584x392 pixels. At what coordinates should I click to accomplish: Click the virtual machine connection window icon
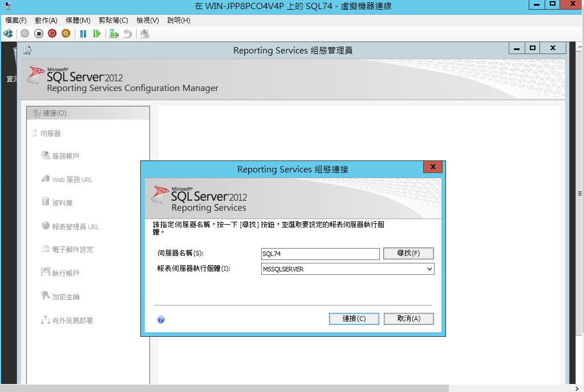pyautogui.click(x=7, y=6)
